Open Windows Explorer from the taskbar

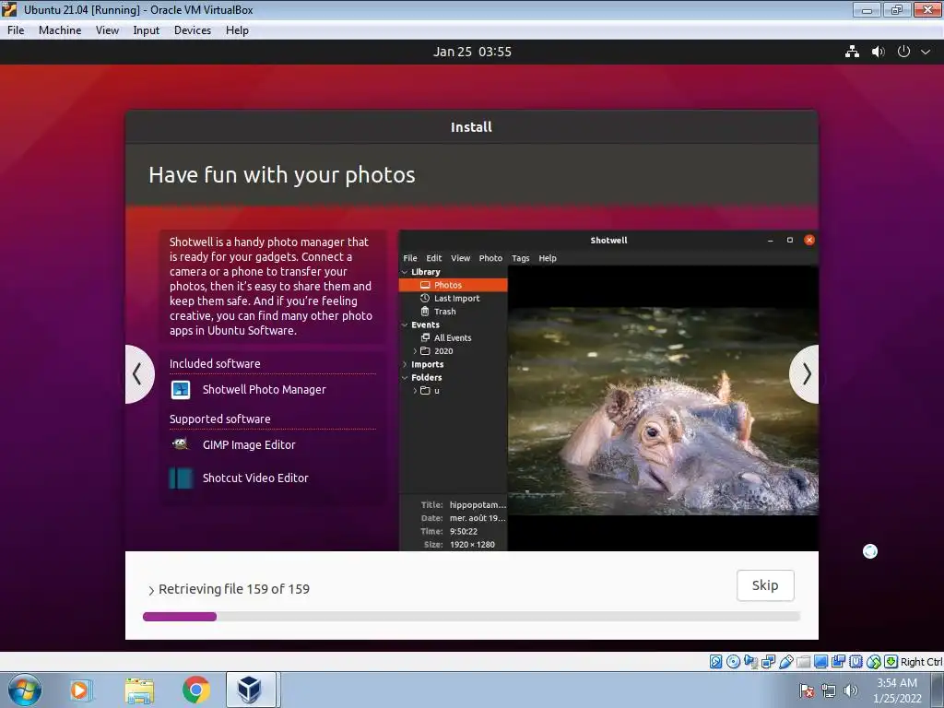point(139,690)
